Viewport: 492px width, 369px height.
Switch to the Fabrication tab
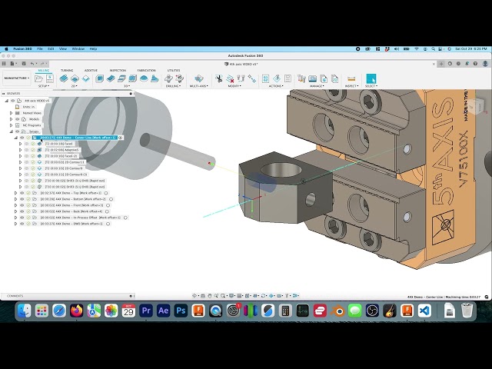click(x=146, y=70)
